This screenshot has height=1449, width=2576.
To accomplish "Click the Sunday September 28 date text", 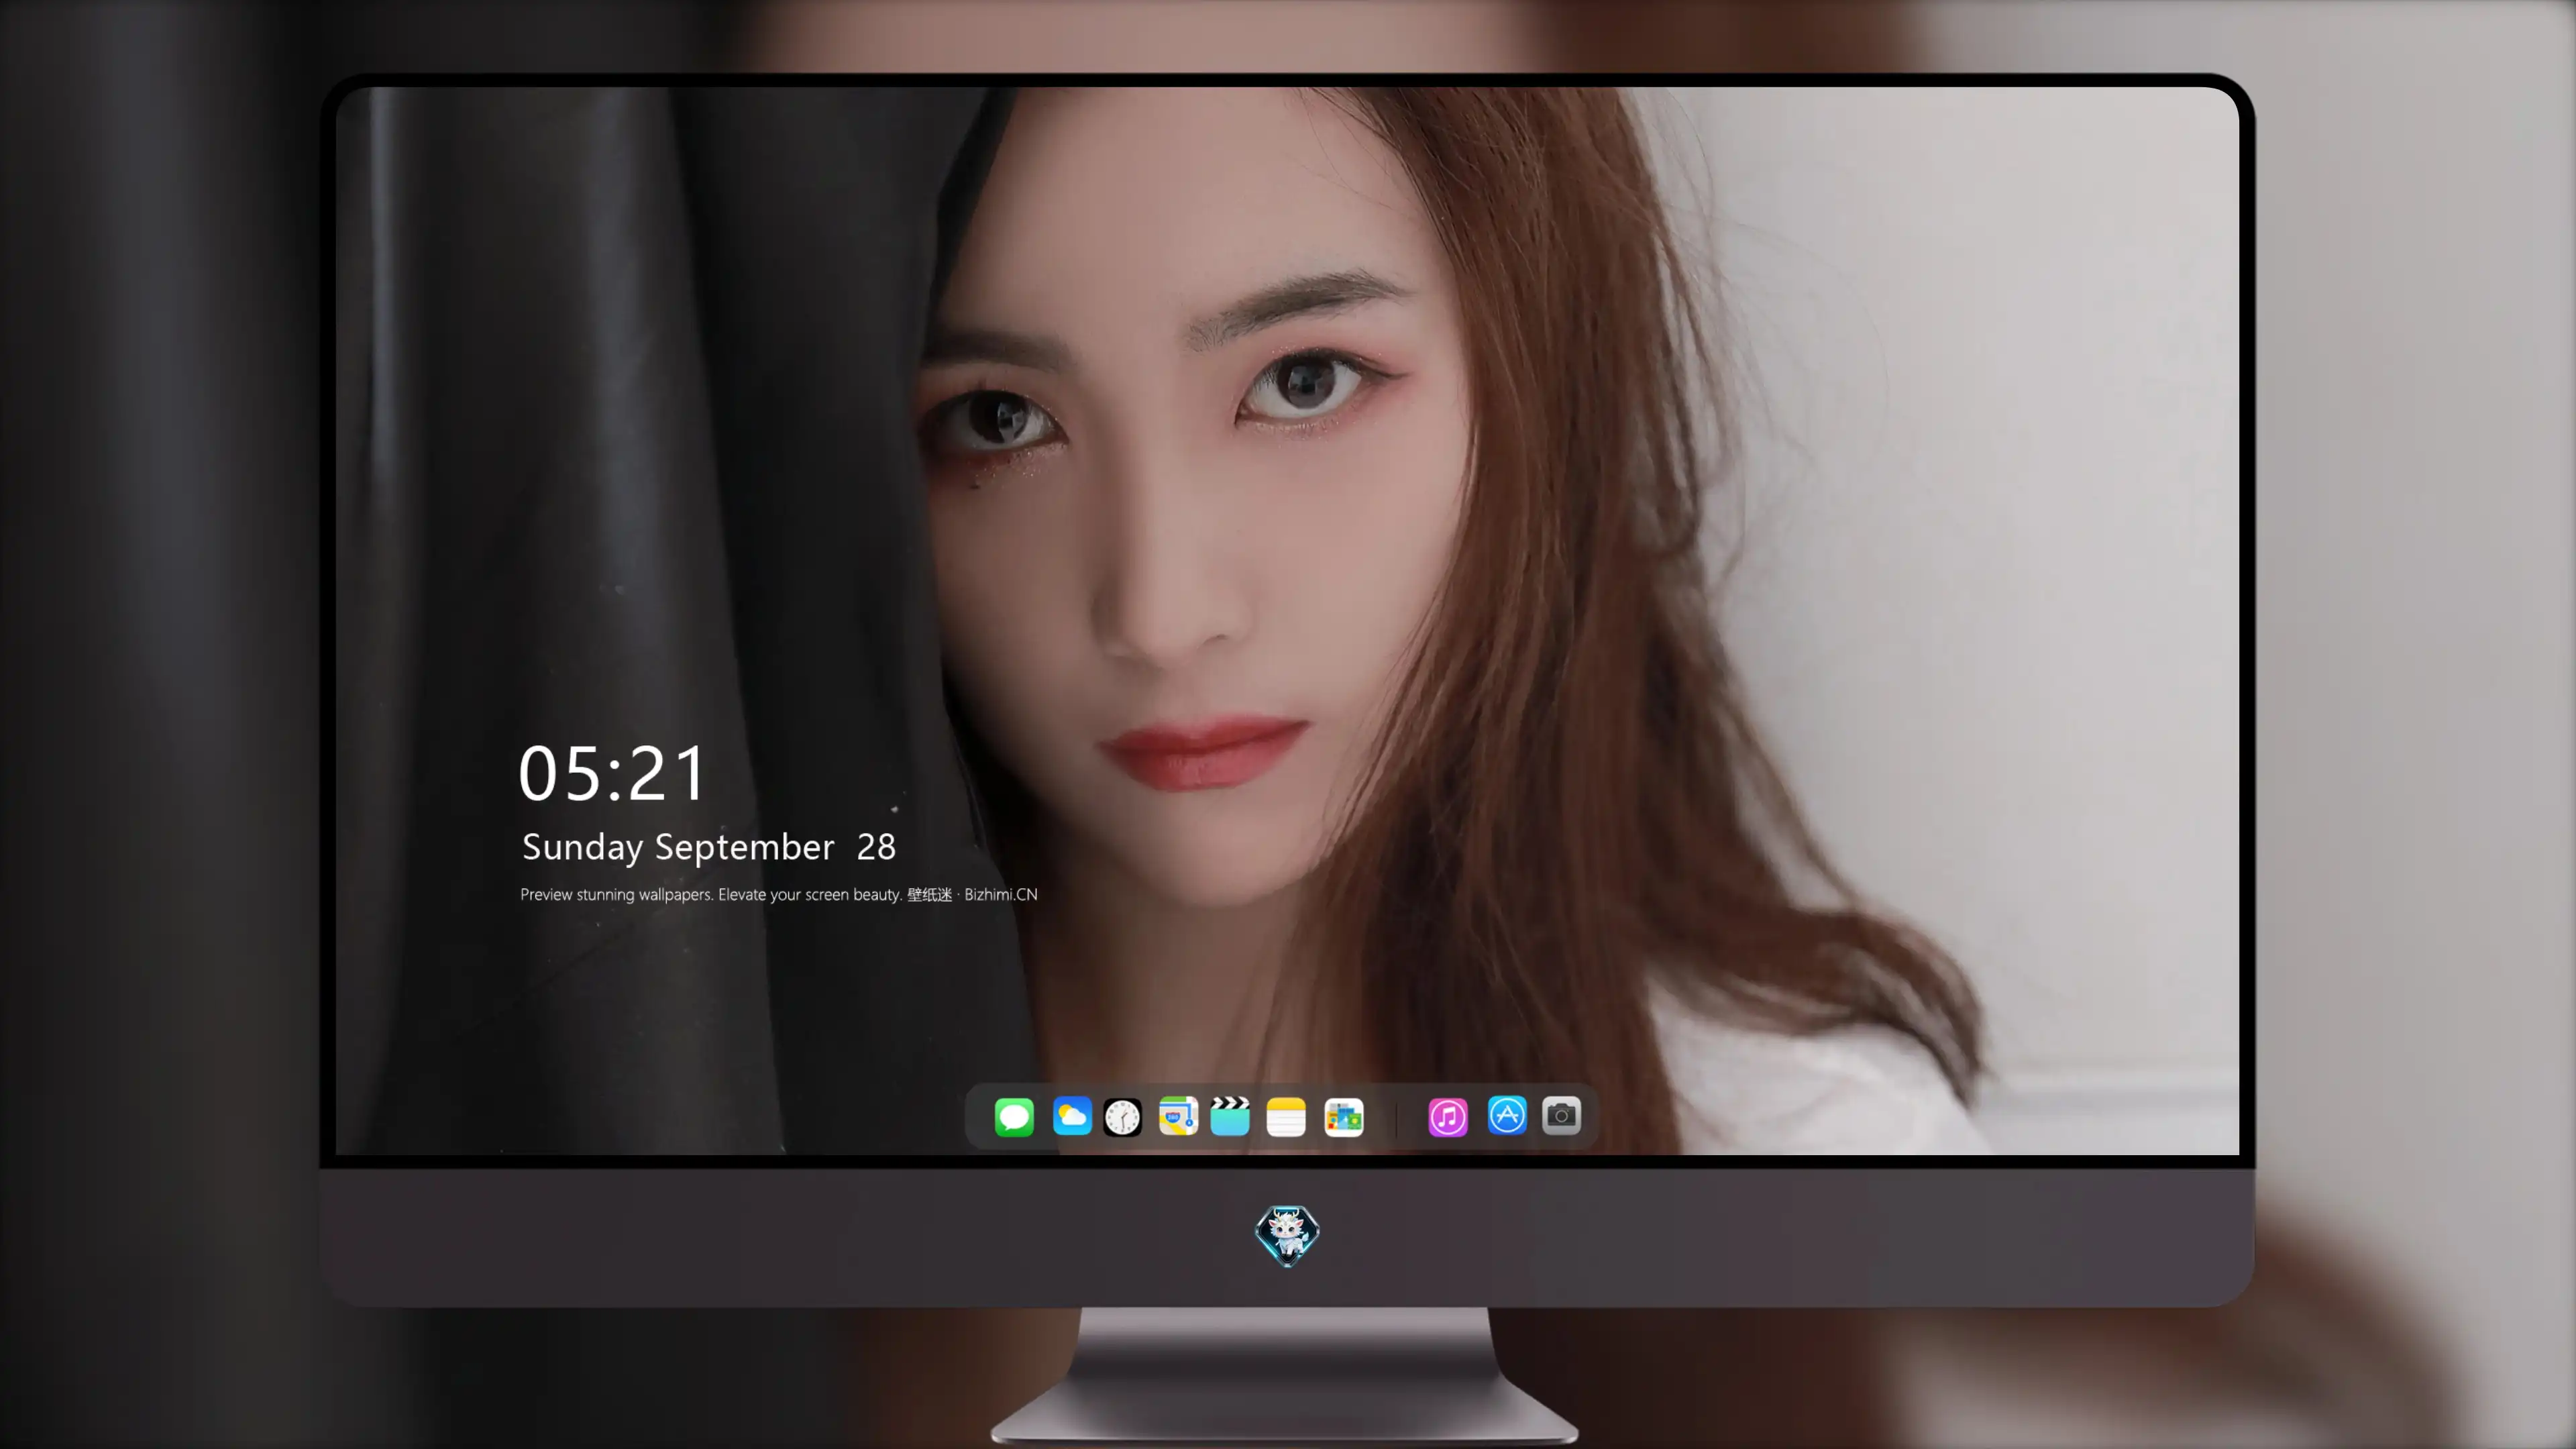I will 709,847.
